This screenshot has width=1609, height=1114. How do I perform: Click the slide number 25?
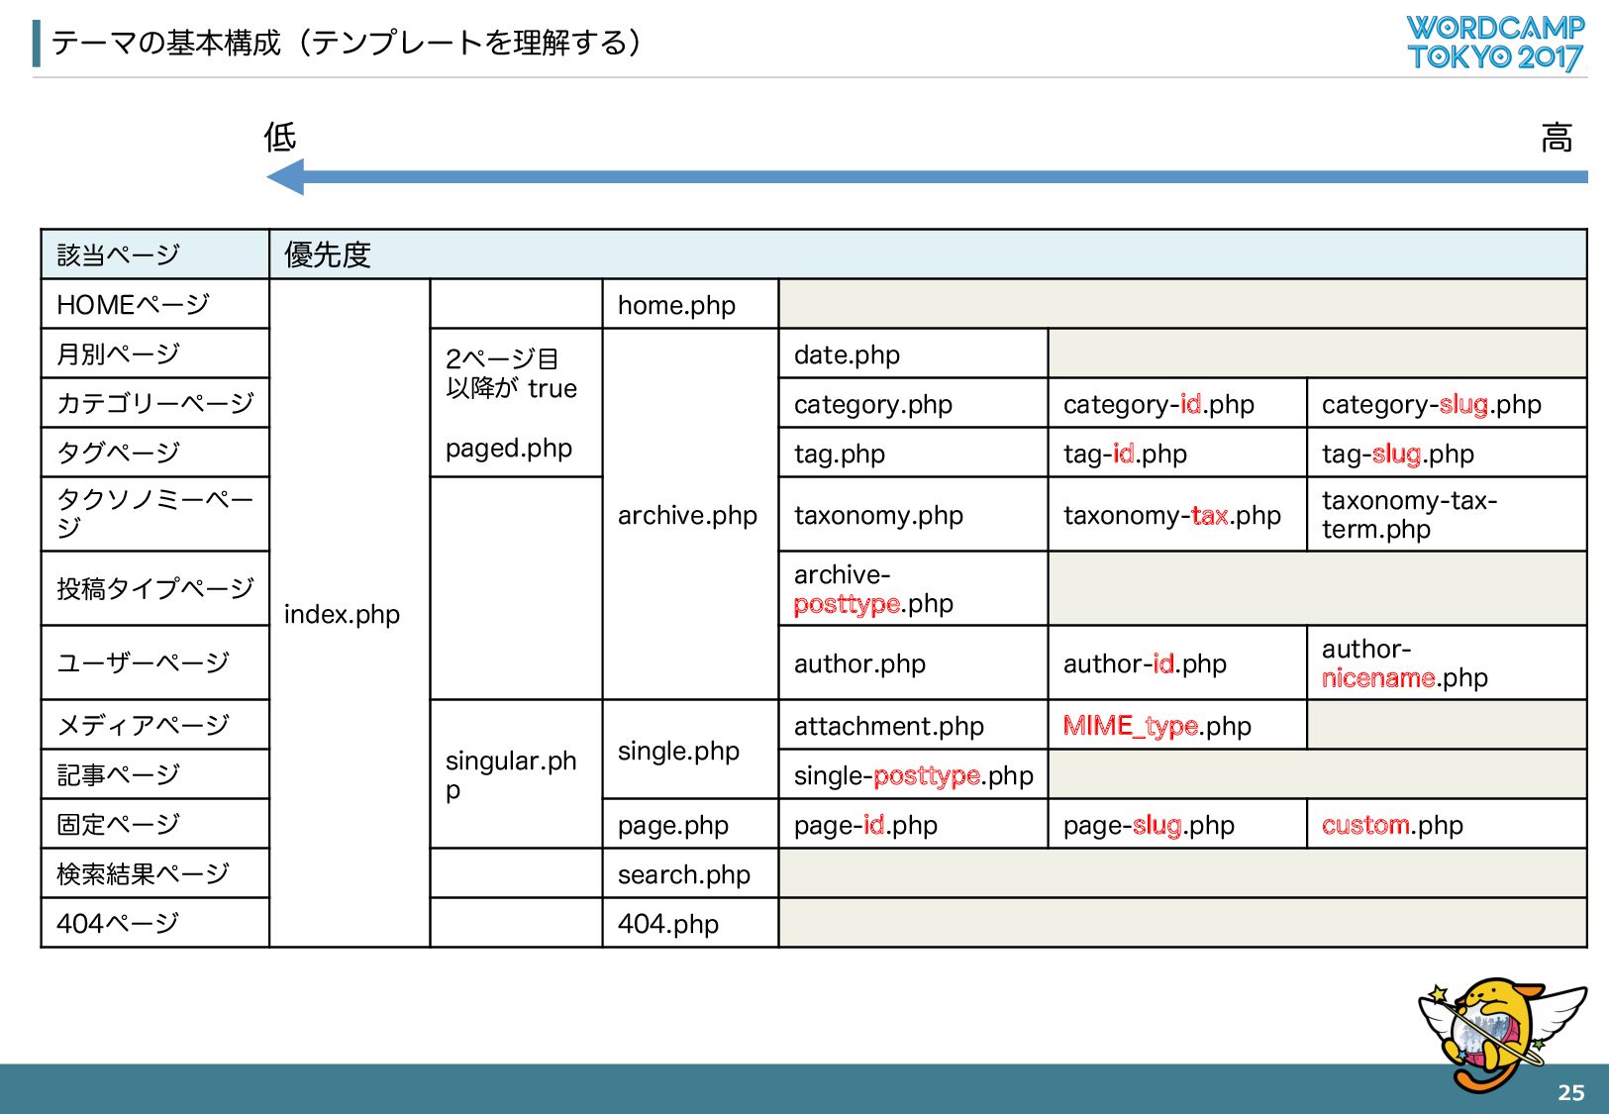(x=1570, y=1092)
